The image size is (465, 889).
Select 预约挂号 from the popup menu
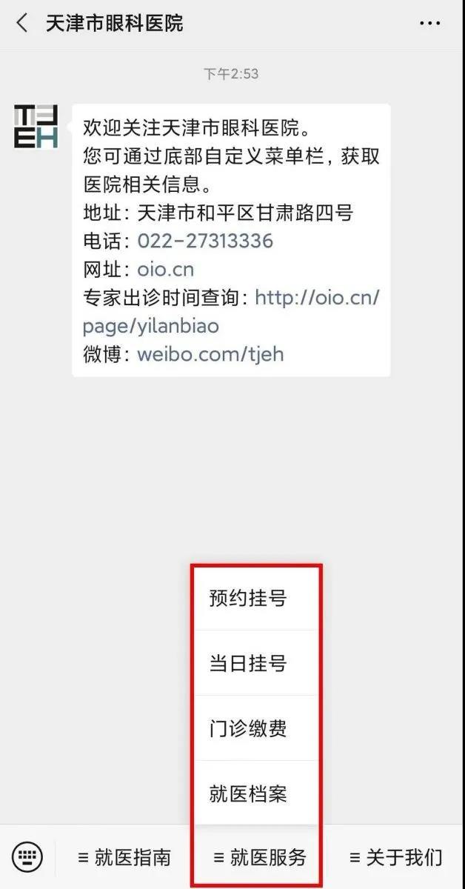(x=248, y=598)
